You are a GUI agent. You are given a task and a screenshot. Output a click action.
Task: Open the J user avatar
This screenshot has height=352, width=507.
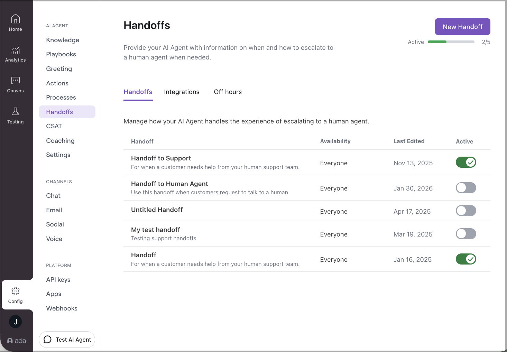click(x=15, y=322)
